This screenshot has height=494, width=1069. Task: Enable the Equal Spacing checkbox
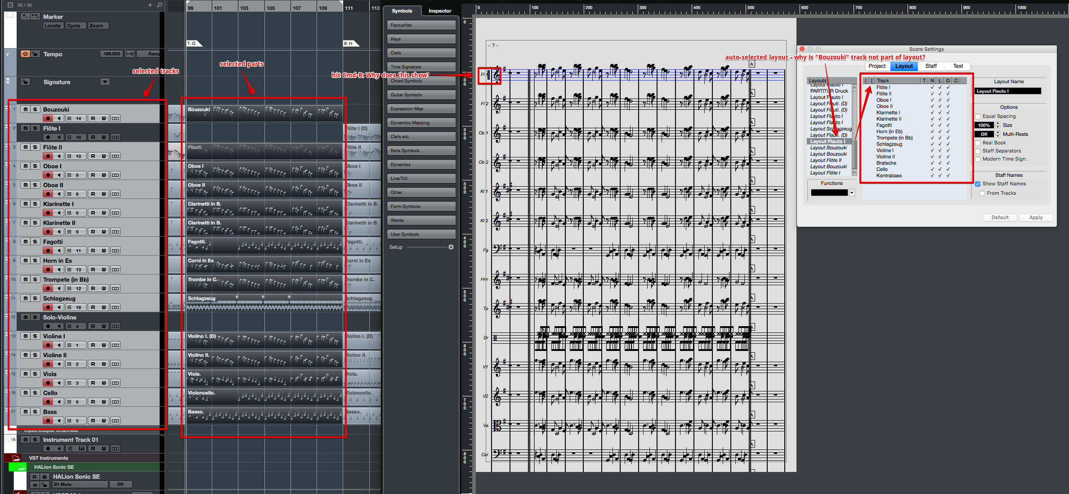(x=978, y=116)
